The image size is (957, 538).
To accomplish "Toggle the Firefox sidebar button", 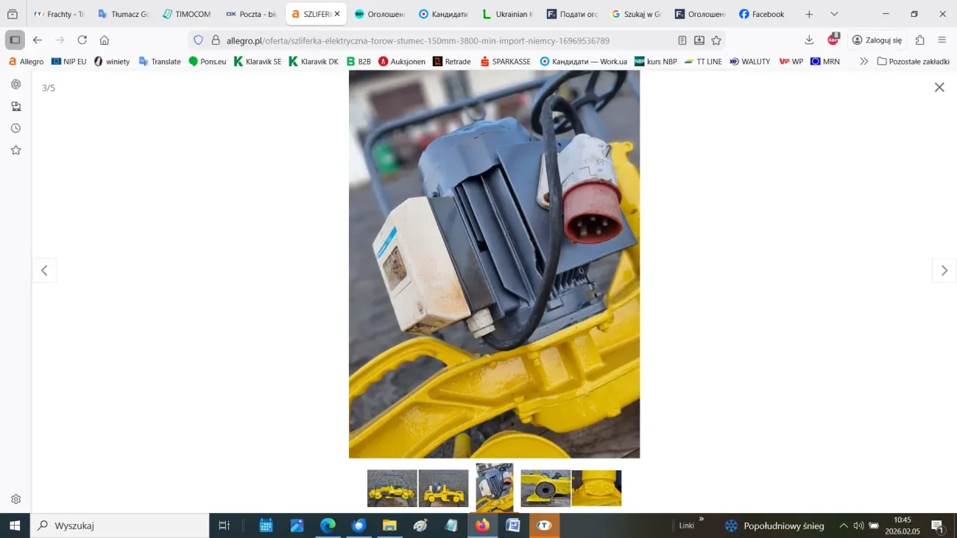I will point(15,40).
